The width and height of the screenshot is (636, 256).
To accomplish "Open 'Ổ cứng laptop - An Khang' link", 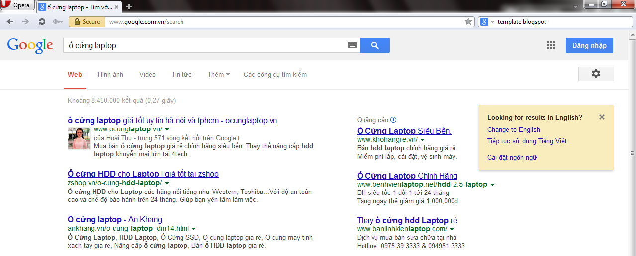I will (115, 219).
